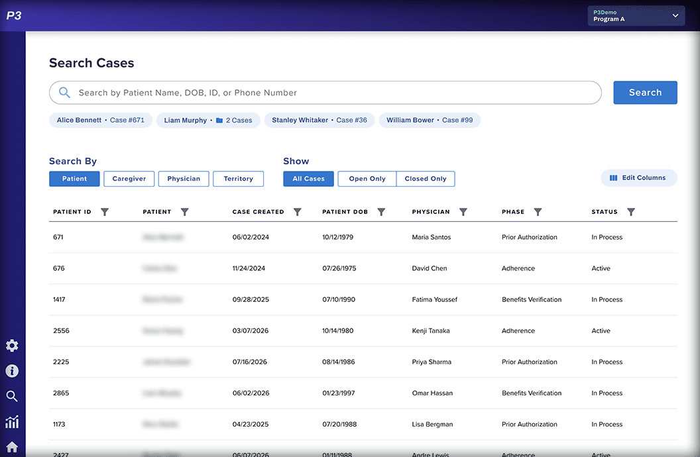Screen dimensions: 700x457
Task: Click the P3 logo in the header
Action: pos(14,16)
